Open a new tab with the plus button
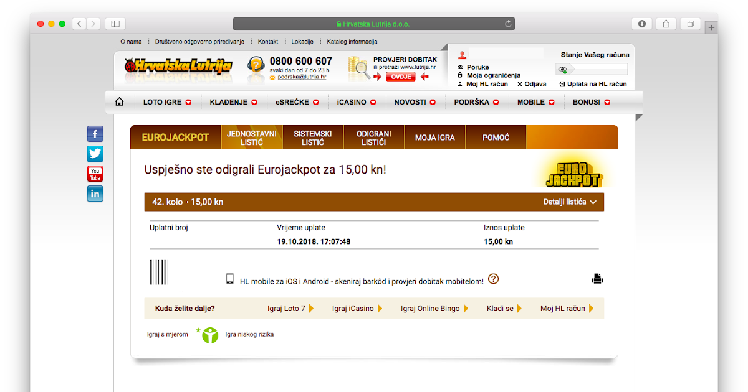Screen dimensions: 748x392 click(712, 27)
